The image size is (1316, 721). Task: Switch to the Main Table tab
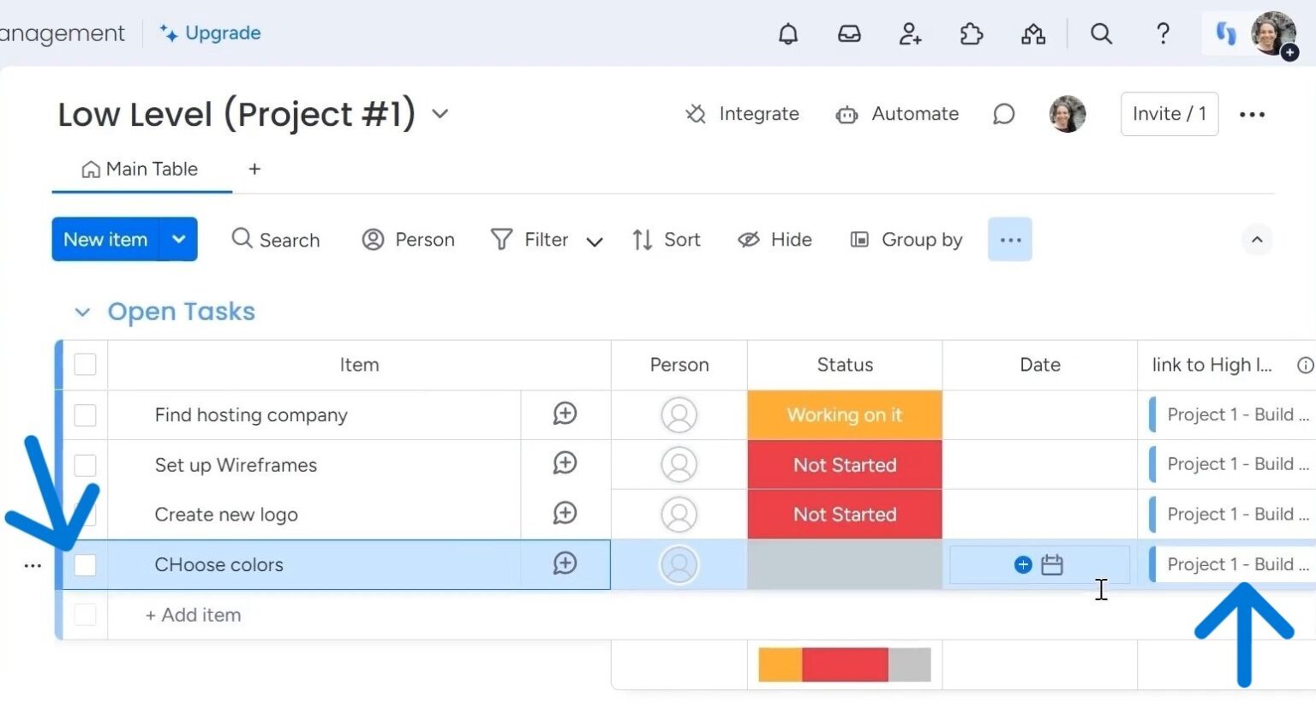pos(140,169)
